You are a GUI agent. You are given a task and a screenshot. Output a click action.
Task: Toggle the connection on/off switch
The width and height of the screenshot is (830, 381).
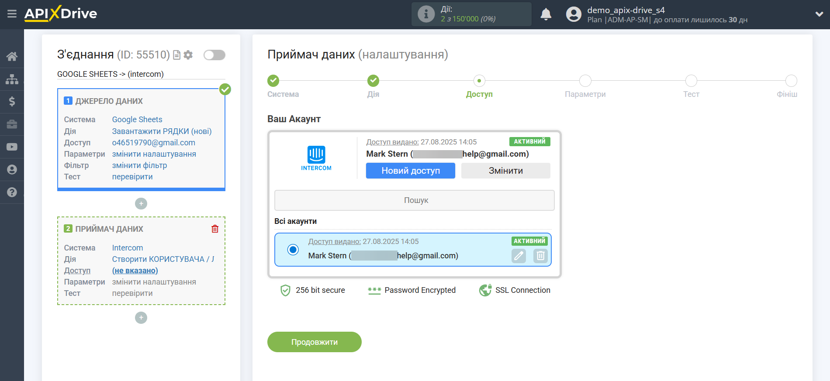coord(214,55)
